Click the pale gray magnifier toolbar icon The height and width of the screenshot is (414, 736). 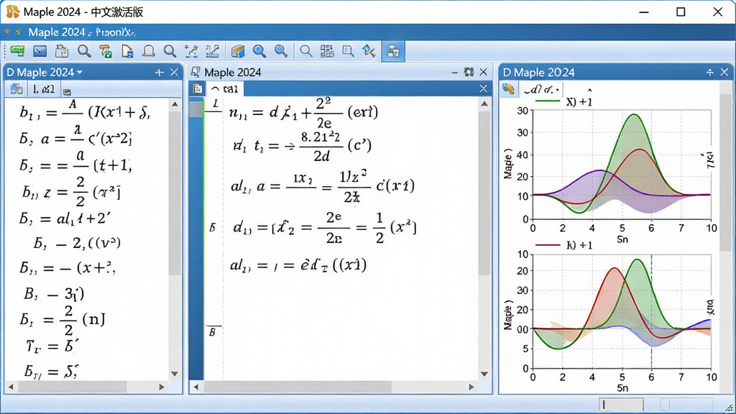pyautogui.click(x=305, y=51)
